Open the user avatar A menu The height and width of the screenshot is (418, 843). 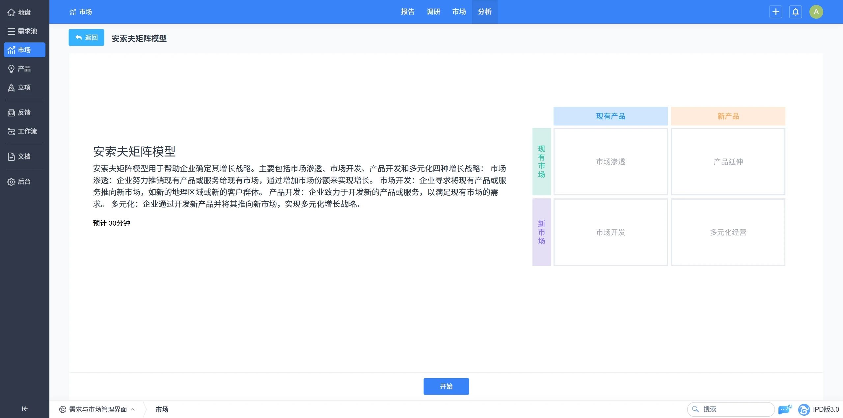click(x=816, y=12)
